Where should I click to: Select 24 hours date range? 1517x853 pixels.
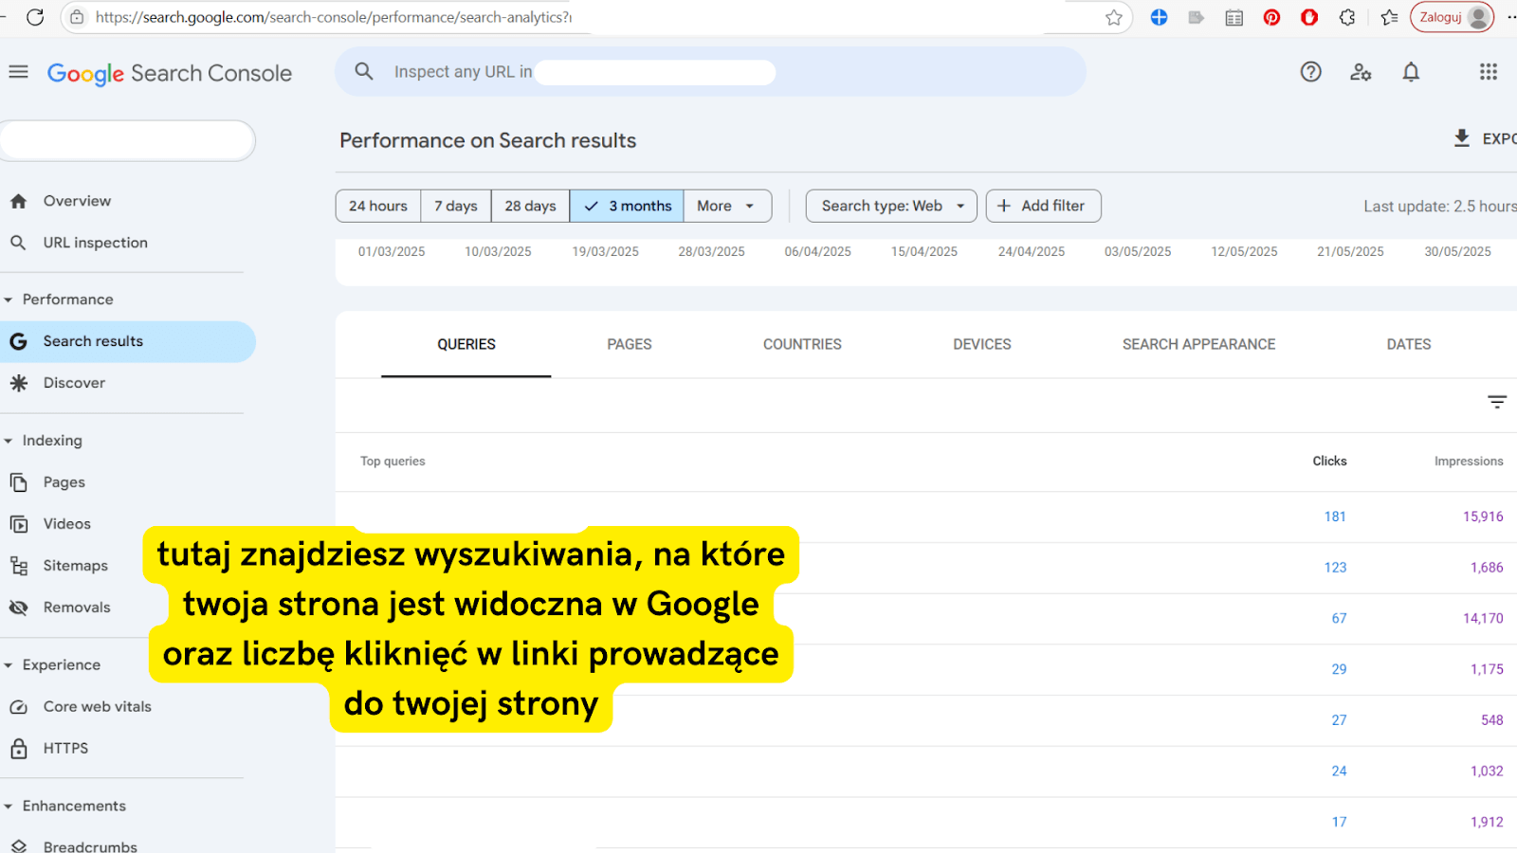[x=378, y=206]
